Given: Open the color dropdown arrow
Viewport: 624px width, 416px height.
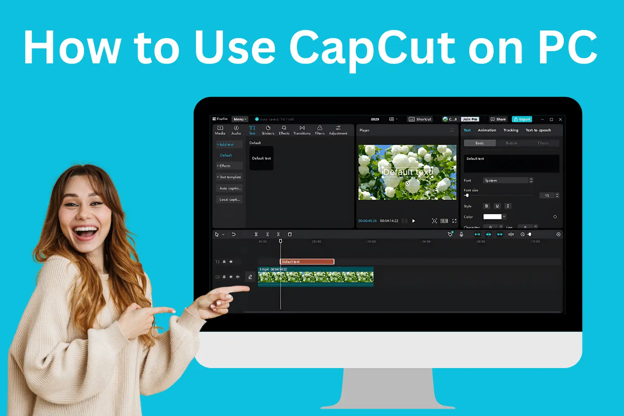Looking at the screenshot, I should (504, 217).
